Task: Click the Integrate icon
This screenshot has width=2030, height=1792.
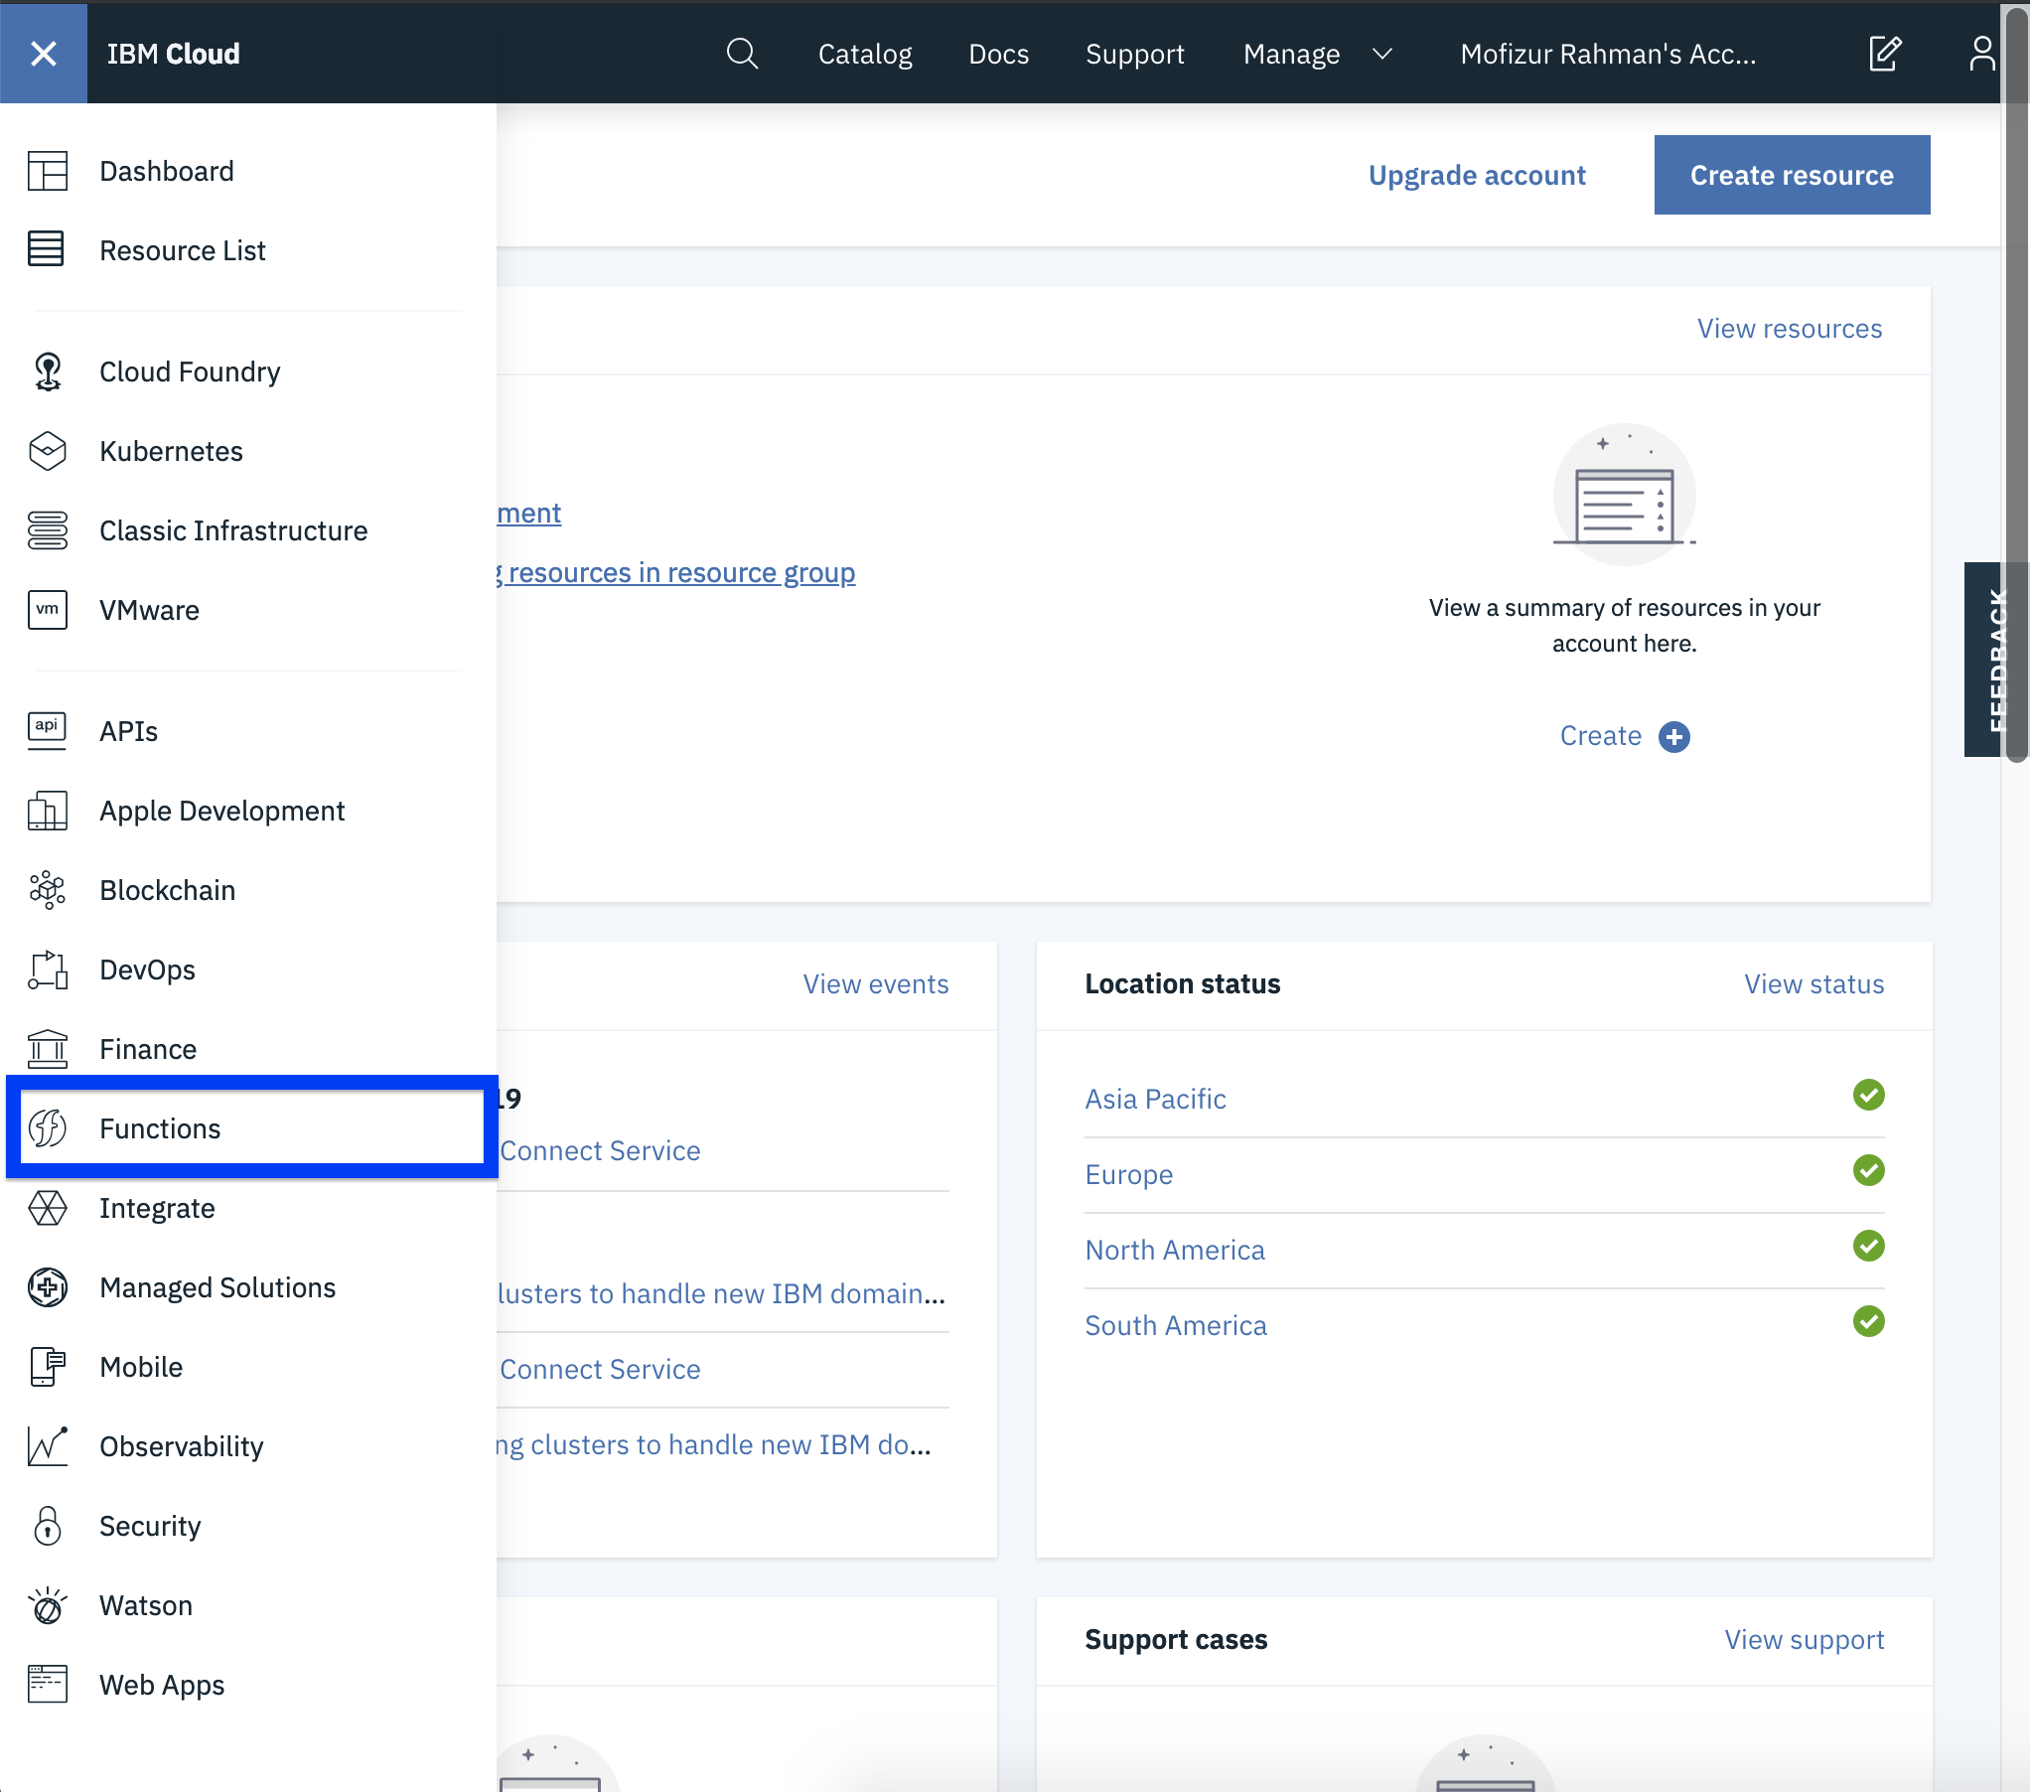Action: pyautogui.click(x=48, y=1208)
